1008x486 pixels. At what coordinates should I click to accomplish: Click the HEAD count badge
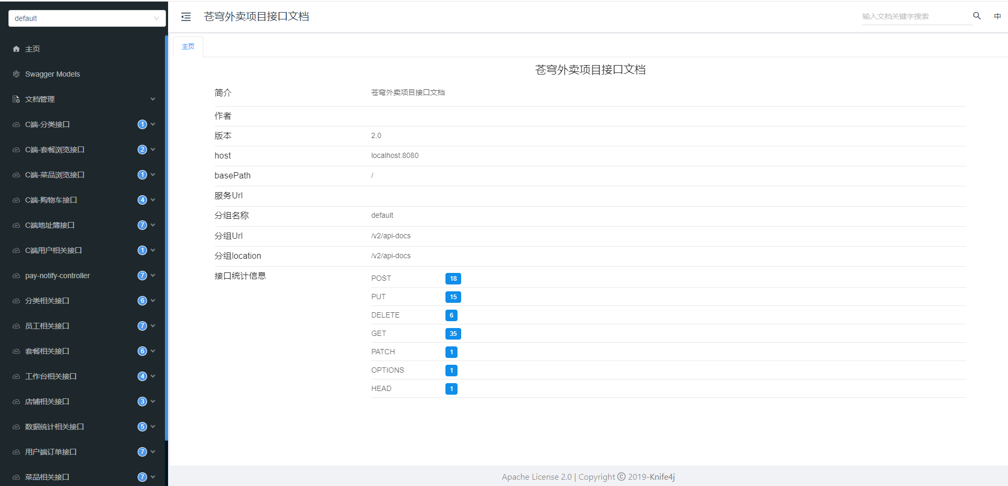coord(451,389)
